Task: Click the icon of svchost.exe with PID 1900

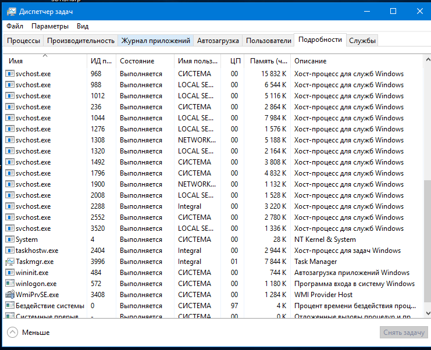Action: pos(10,184)
